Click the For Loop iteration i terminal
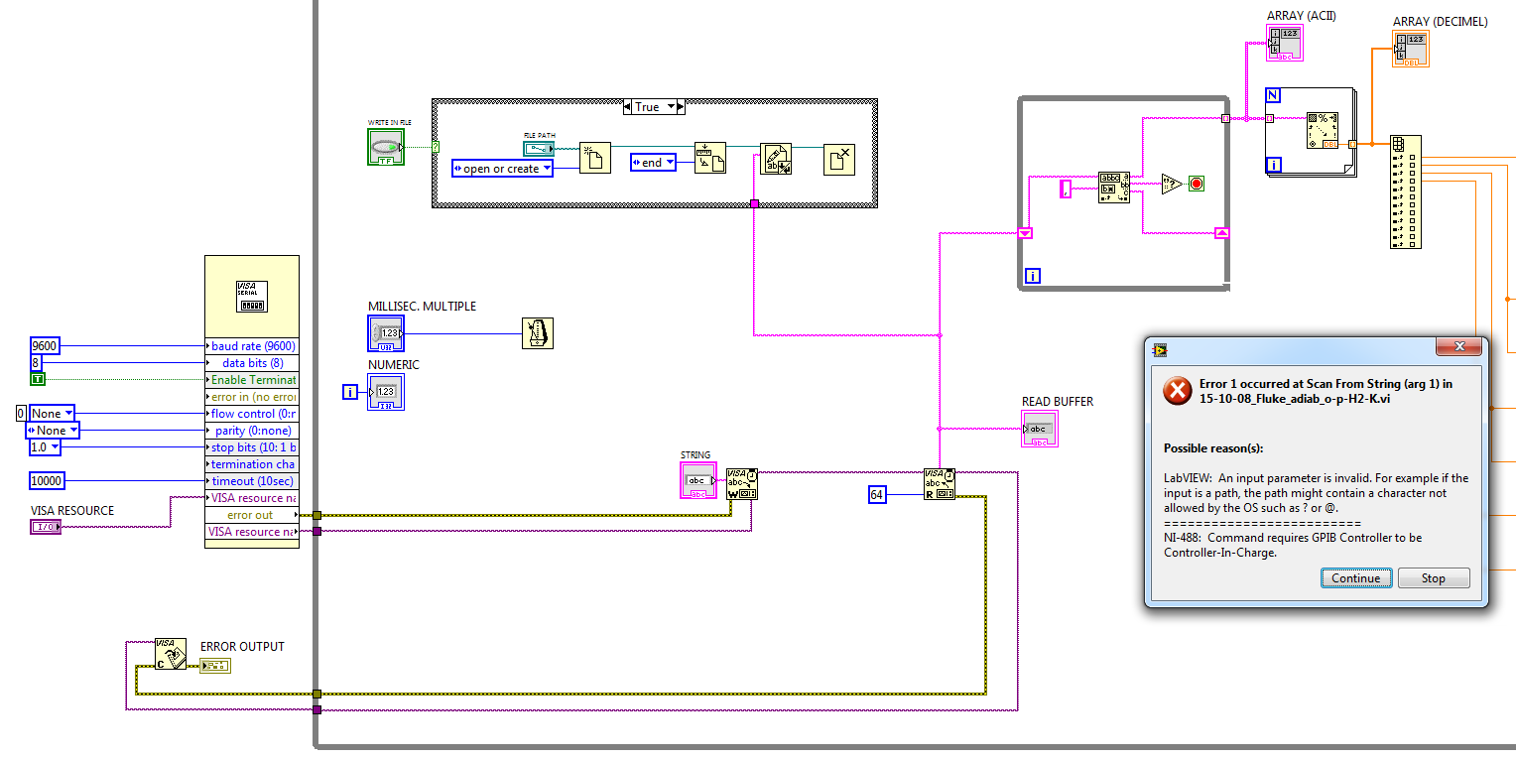The height and width of the screenshot is (760, 1516). point(1275,165)
